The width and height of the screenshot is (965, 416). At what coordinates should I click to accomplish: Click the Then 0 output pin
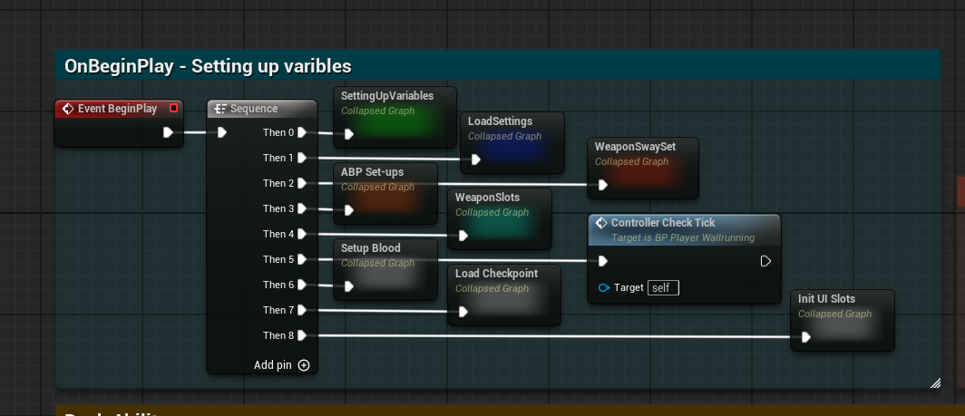[302, 132]
